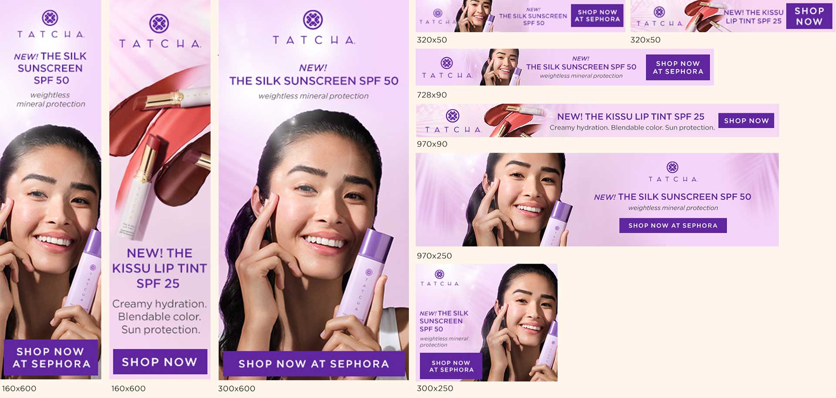
Task: Click Shop Now at Sephora in 320x50 sunscreen banner
Action: 597,16
